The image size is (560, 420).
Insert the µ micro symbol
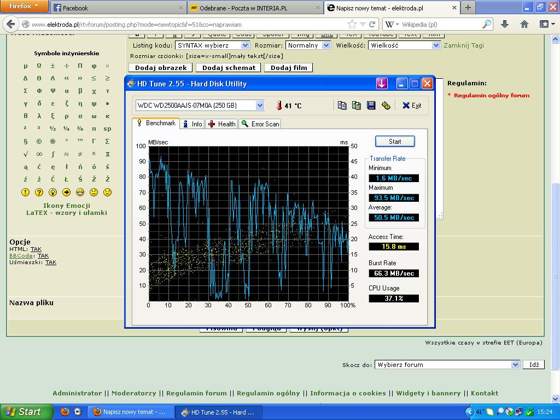[x=25, y=66]
